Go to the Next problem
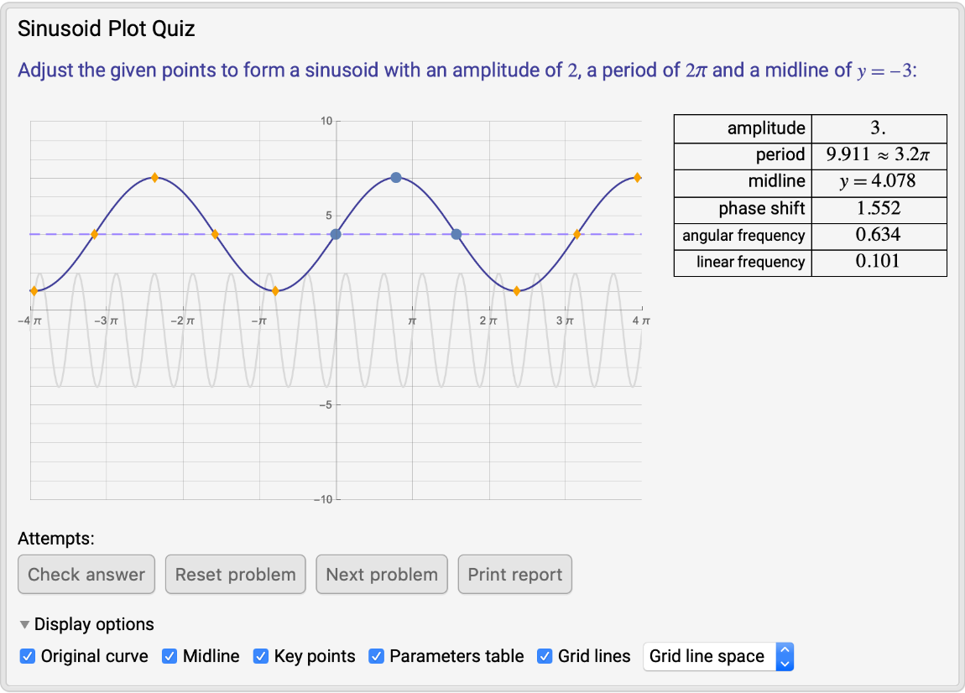Image resolution: width=965 pixels, height=693 pixels. click(382, 575)
